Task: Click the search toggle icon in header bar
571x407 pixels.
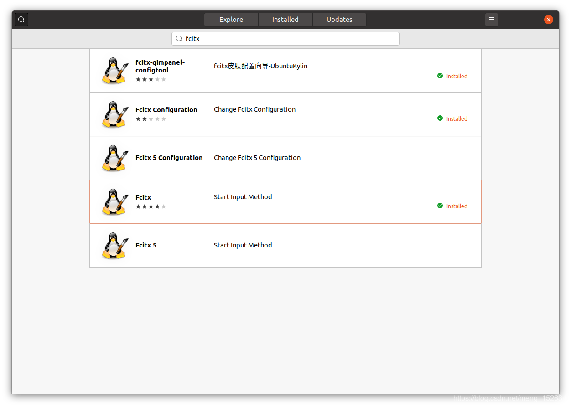Action: click(x=21, y=20)
